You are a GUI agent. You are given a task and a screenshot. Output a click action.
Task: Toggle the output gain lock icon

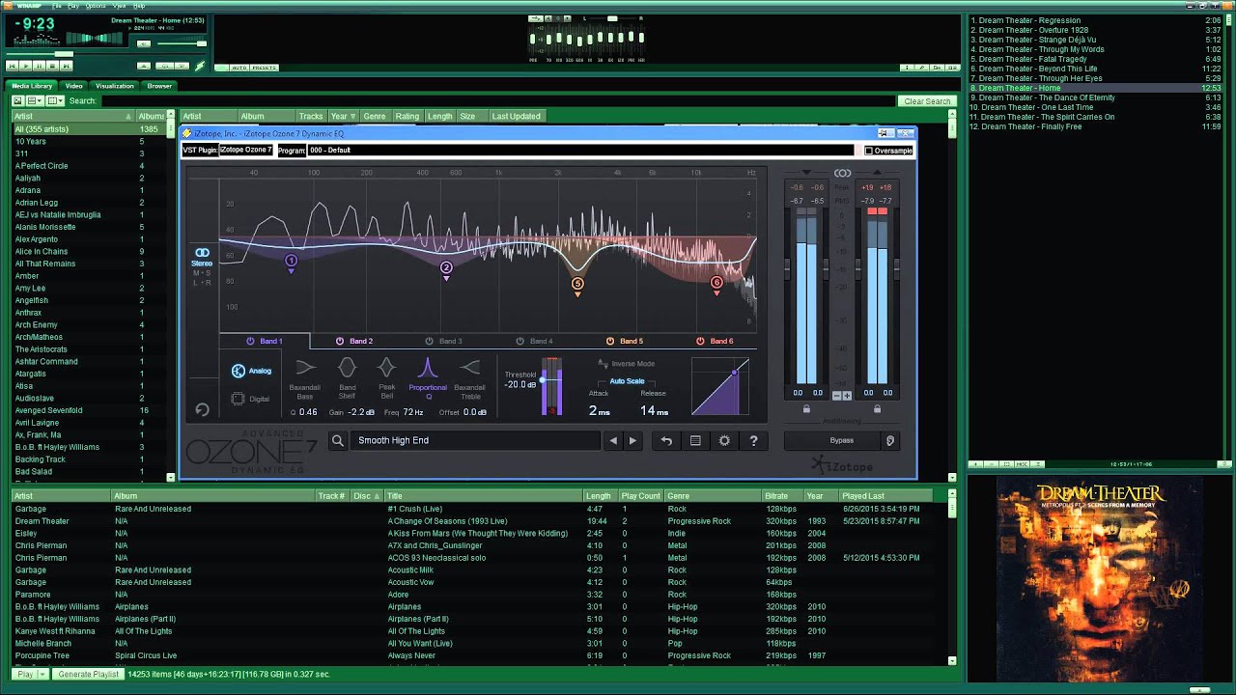(877, 409)
